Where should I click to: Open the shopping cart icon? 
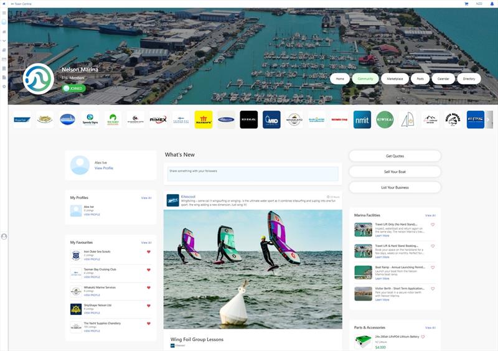click(x=466, y=4)
